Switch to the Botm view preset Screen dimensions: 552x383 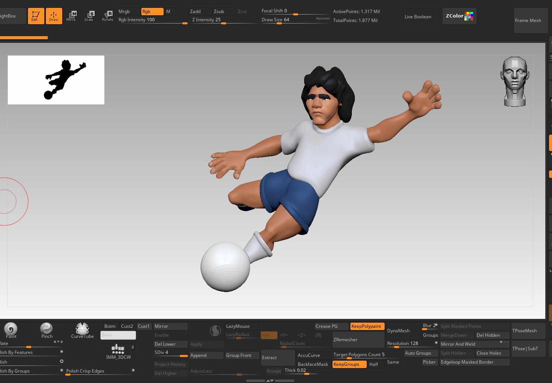pos(110,326)
